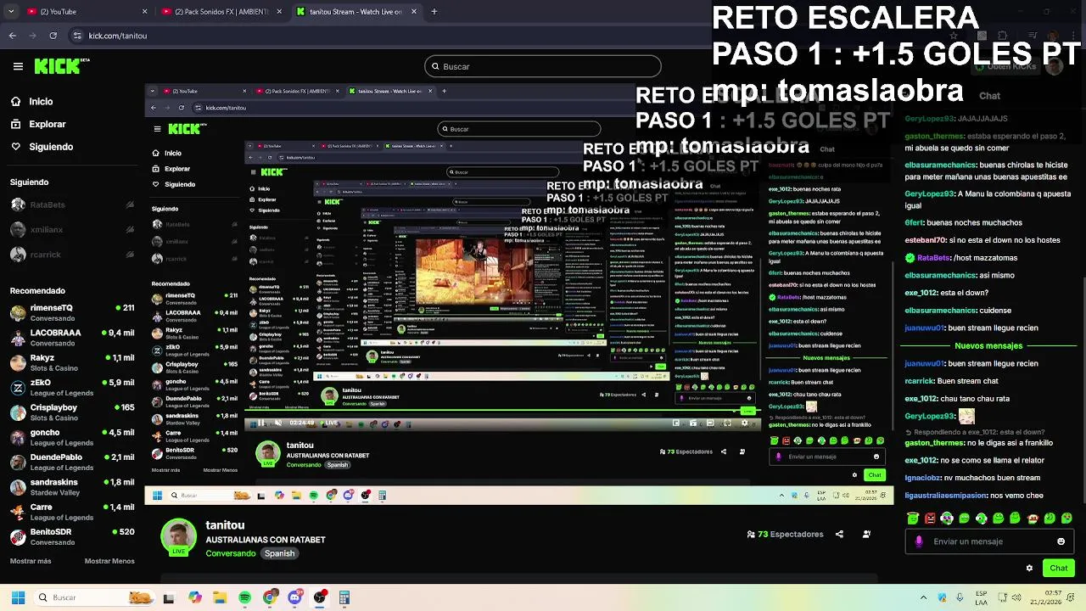Open followed channel RataBets in the main sidebar

pyautogui.click(x=71, y=205)
